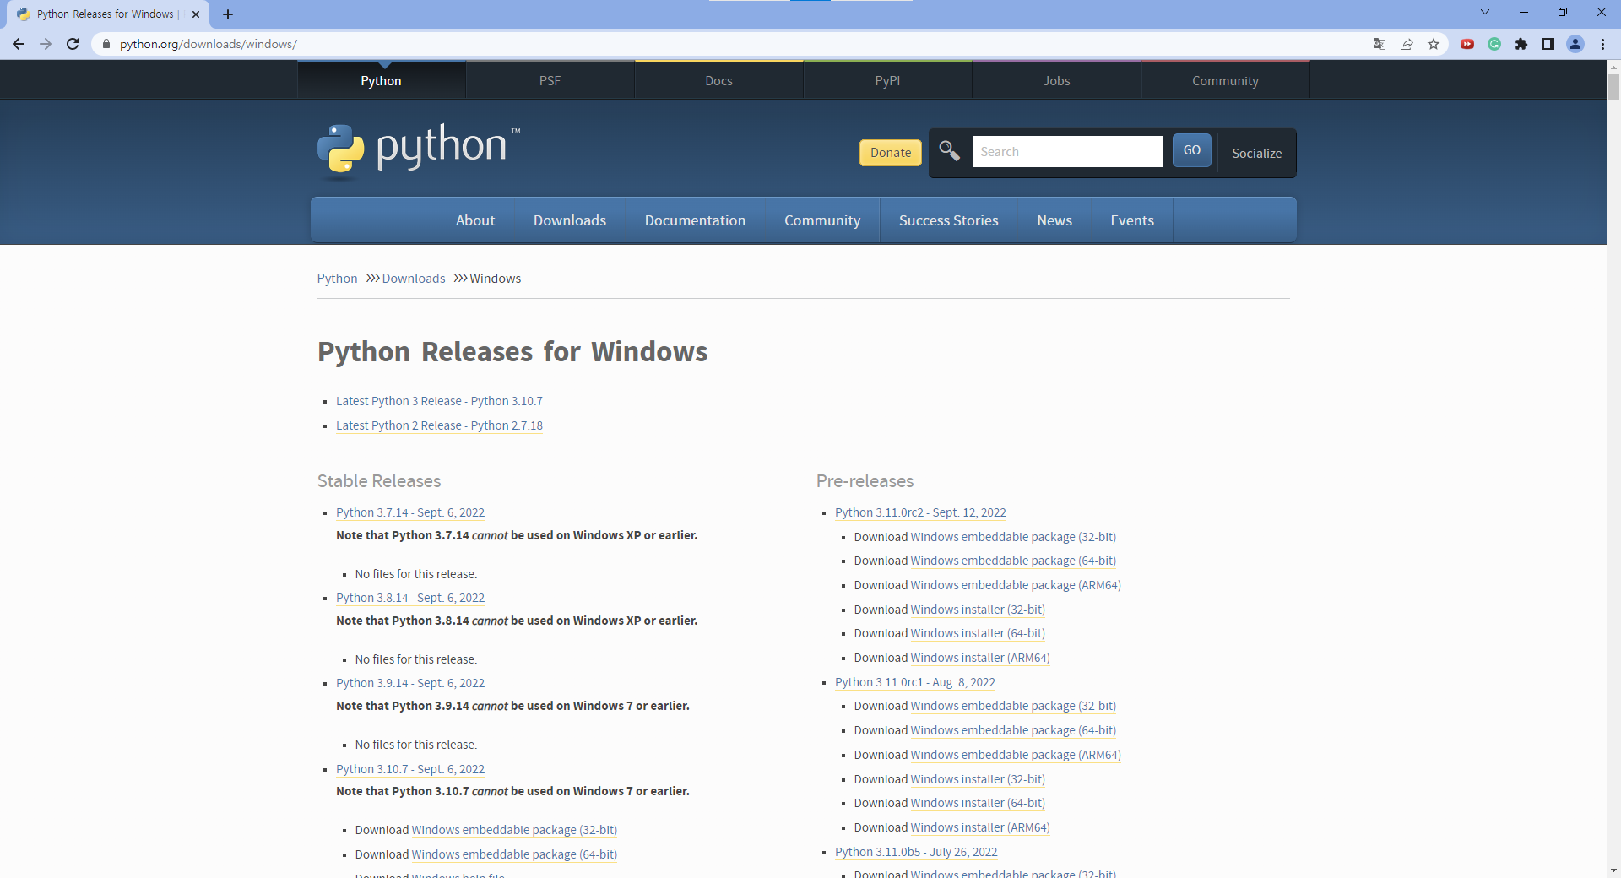Click the Python Releases for Windows heading
The height and width of the screenshot is (878, 1621).
tap(512, 352)
